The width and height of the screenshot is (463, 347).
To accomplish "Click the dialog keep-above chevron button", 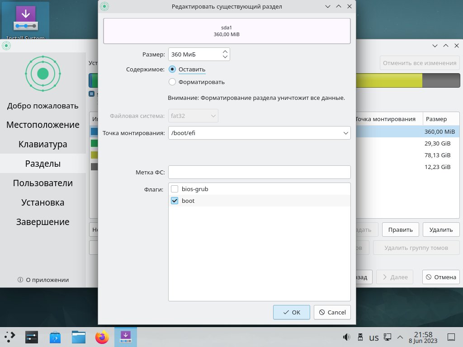I will tap(339, 6).
